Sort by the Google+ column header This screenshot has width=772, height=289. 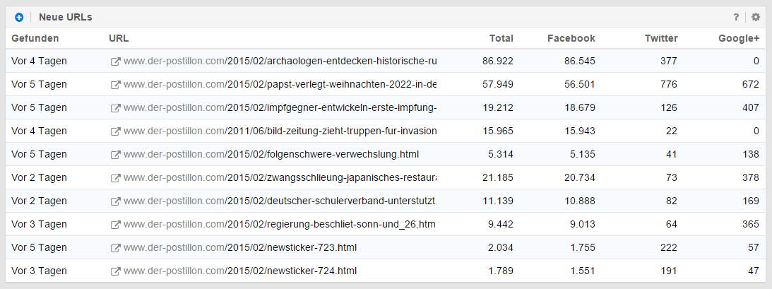pos(740,38)
